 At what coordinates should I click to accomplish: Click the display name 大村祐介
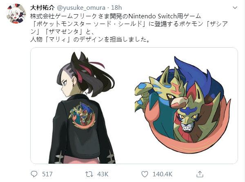[42, 8]
